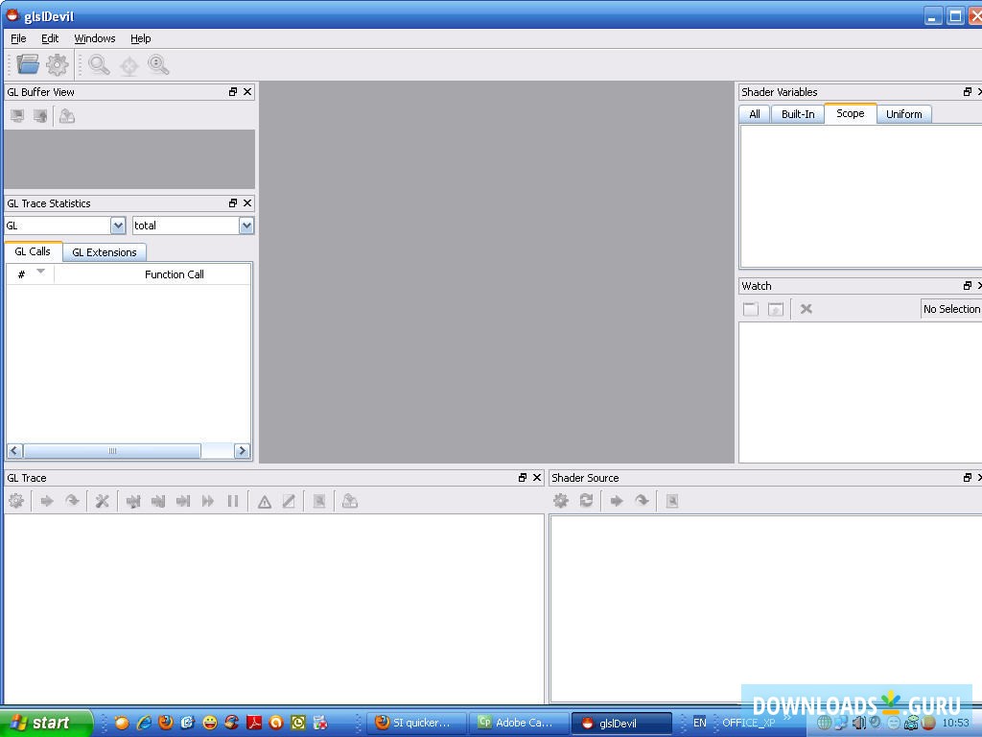
Task: Click the magnifier icon with dots inside
Action: [158, 64]
